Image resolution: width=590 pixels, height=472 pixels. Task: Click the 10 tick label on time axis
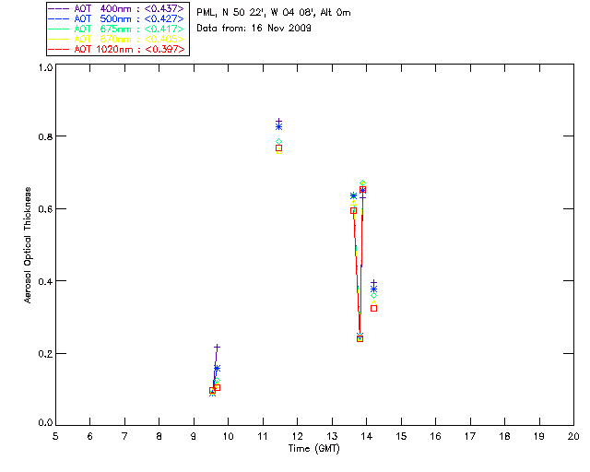pos(228,436)
